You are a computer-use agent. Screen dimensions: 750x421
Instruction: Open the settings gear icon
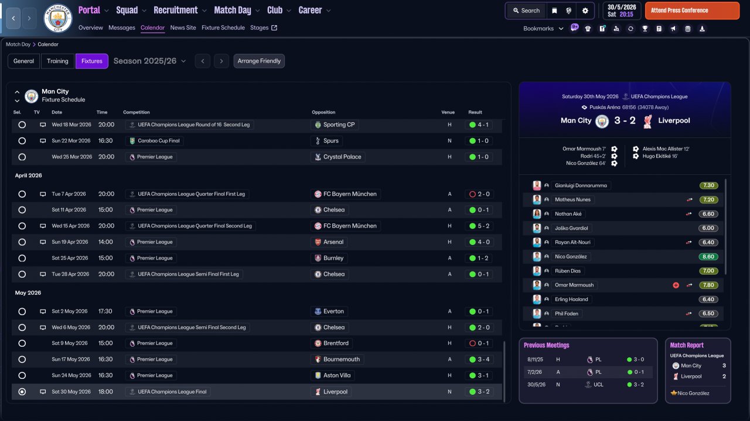point(585,11)
